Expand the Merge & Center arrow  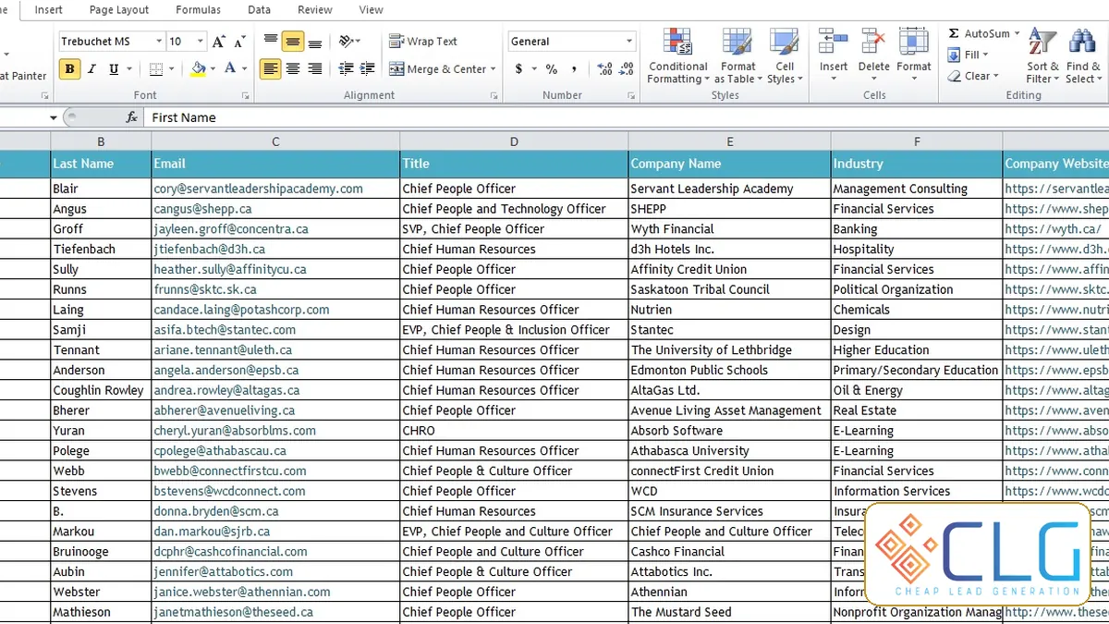tap(494, 68)
